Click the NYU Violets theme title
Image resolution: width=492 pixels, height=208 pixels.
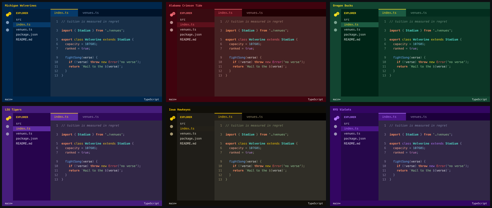342,110
